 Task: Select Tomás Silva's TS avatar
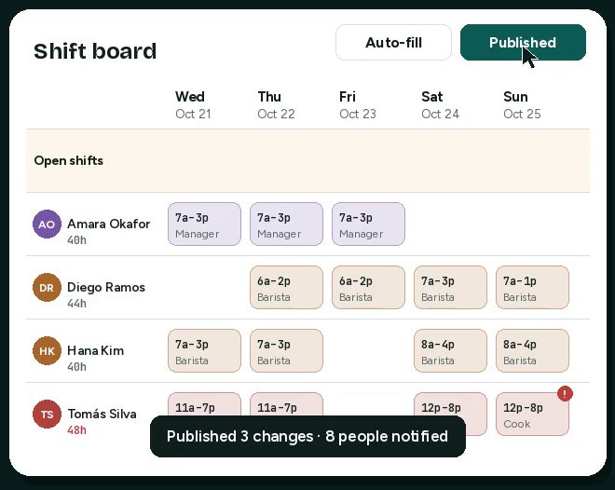point(47,414)
